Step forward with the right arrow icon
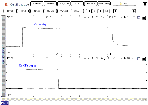148x105 pixels. 101,11
